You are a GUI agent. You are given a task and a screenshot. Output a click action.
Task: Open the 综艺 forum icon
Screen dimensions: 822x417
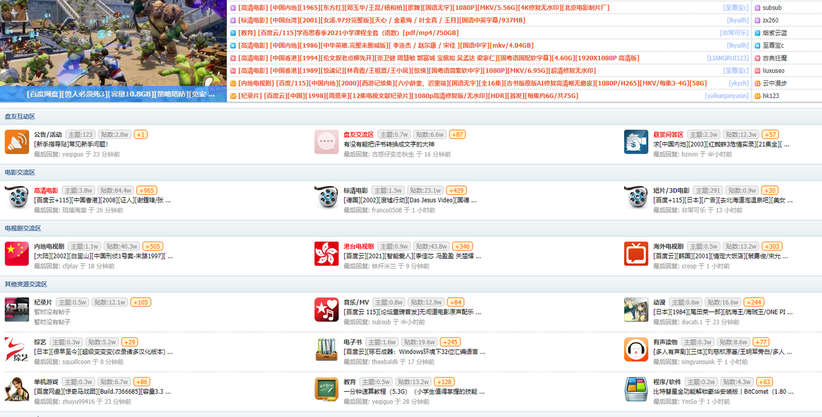tap(16, 350)
